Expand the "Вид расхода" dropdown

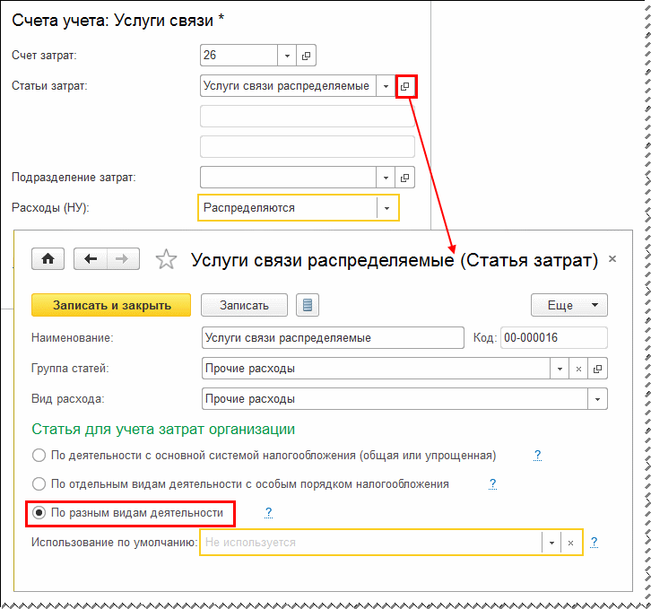coord(597,399)
